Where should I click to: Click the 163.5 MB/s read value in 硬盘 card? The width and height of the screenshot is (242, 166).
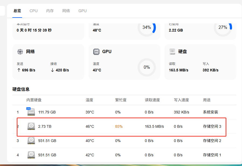[178, 70]
